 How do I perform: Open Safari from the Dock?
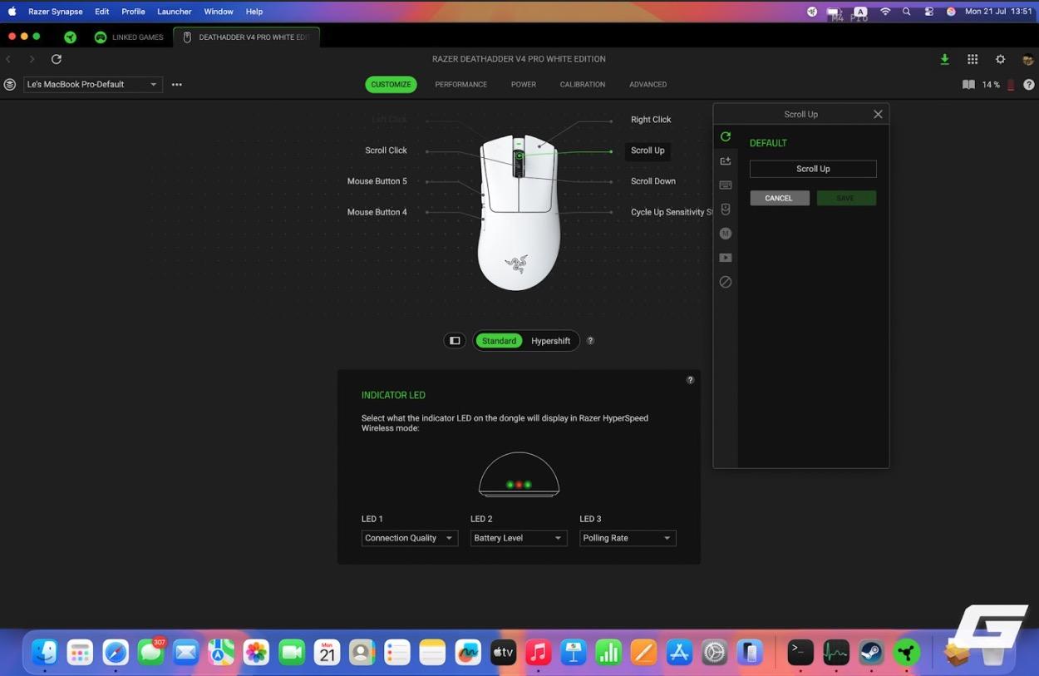pyautogui.click(x=116, y=653)
